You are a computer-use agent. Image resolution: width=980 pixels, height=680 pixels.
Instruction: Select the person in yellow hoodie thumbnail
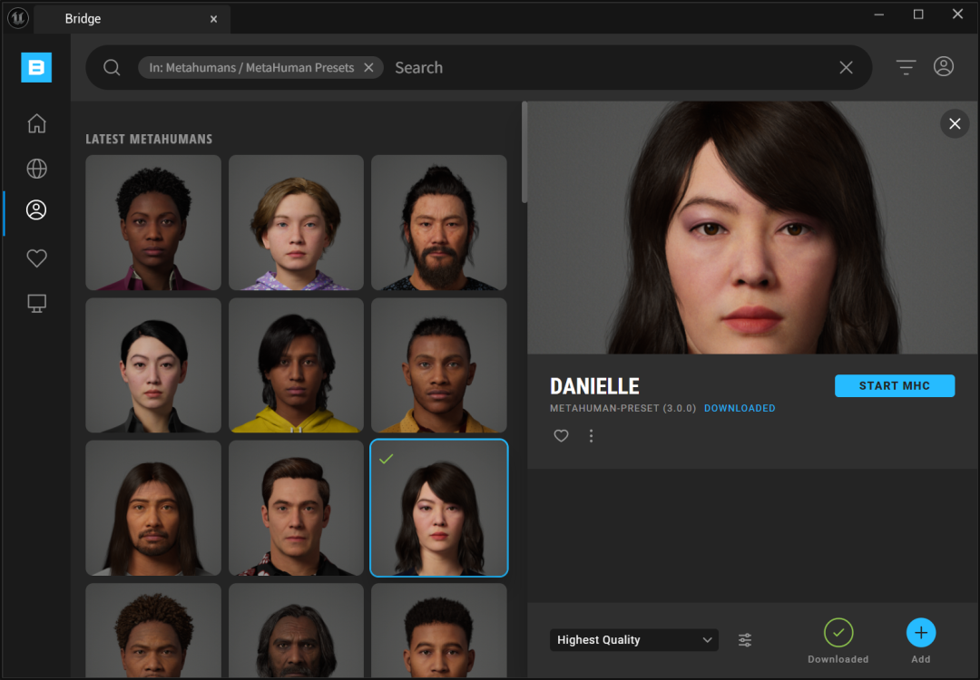(296, 365)
